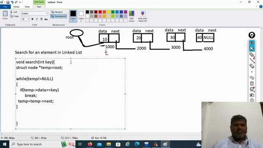Save the drawing via quick access icon

pyautogui.click(x=8, y=2)
